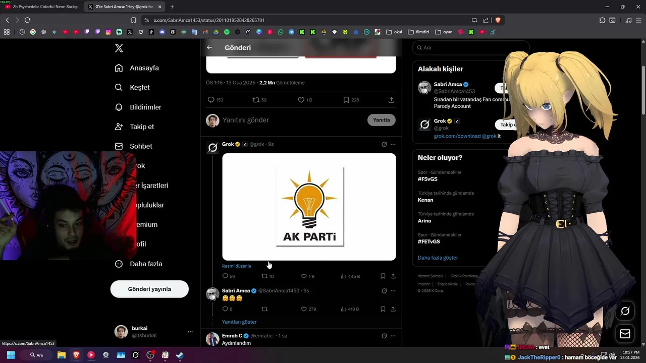
Task: Like Grok's AK PARTİ image reply
Action: (x=307, y=276)
